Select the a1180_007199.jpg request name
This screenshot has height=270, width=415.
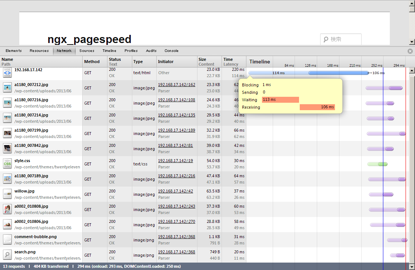coord(31,130)
